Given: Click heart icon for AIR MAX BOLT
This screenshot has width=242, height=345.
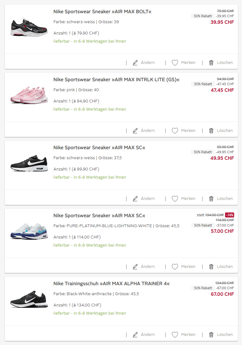Looking at the screenshot, I should click(x=175, y=63).
